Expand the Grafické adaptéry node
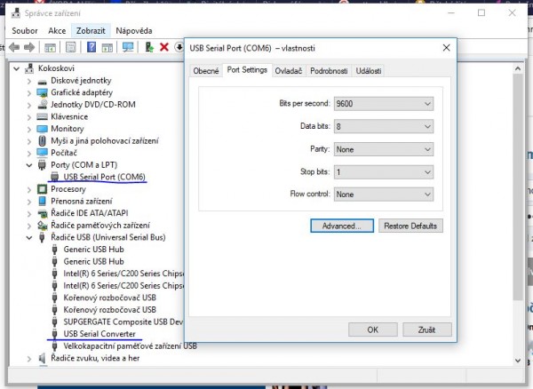533x389 pixels. click(29, 92)
